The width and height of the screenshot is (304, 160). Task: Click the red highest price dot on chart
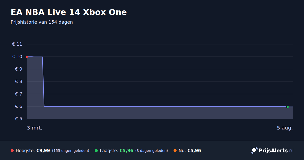pos(27,57)
